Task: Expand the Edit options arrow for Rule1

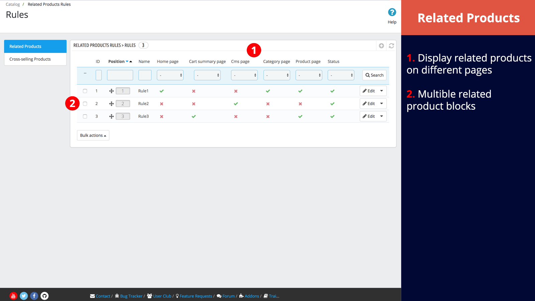Action: [x=382, y=91]
